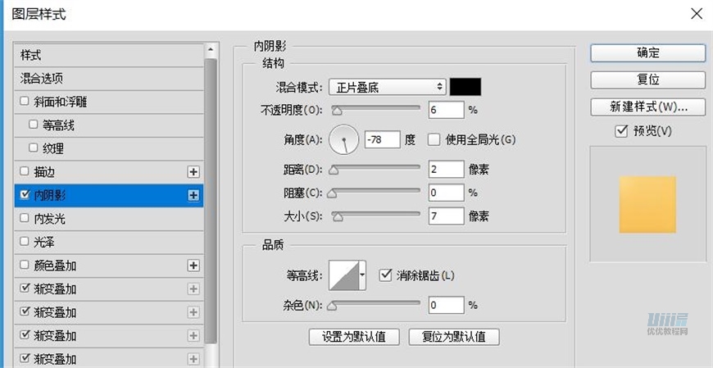Click the 复位 button
The height and width of the screenshot is (368, 713).
[x=648, y=80]
